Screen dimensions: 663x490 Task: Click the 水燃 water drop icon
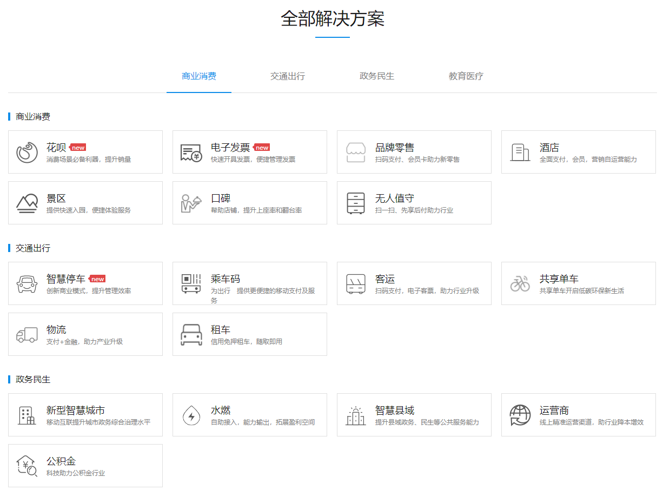pos(191,415)
